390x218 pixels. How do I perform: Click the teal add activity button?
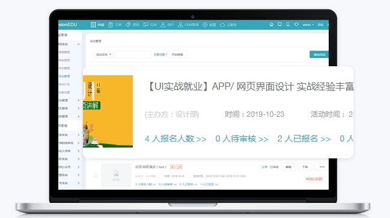319,54
